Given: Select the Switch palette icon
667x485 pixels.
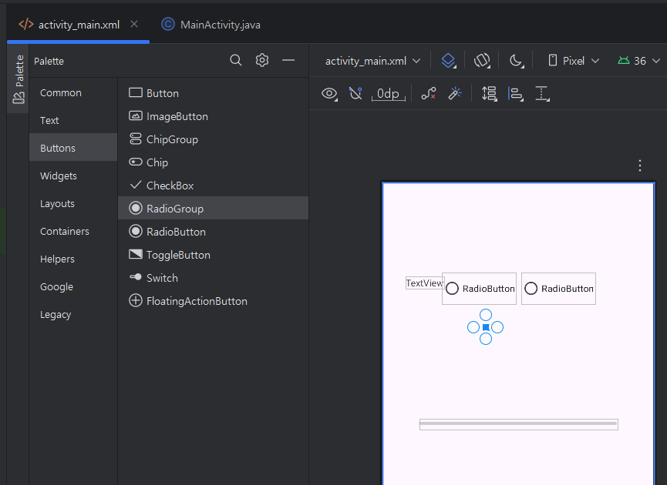Looking at the screenshot, I should click(x=135, y=277).
